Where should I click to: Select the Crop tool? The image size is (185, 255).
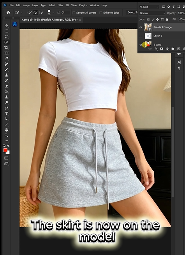(6, 47)
